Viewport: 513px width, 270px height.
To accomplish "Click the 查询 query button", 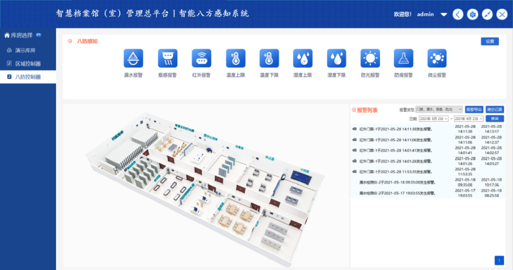I will (x=495, y=119).
